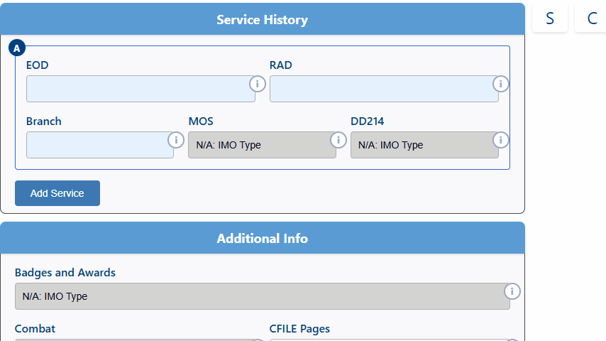Click the CFILE Pages label
The height and width of the screenshot is (341, 606).
tap(299, 329)
